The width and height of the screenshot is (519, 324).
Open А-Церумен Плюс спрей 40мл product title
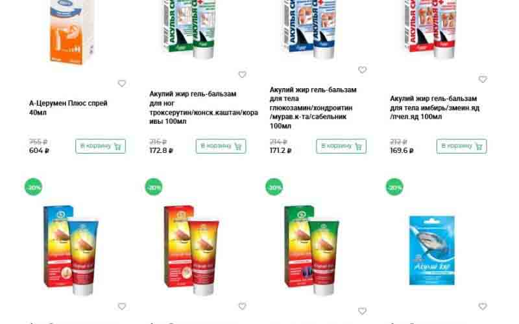68,108
